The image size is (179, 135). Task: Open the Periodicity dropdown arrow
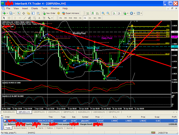click(x=134, y=13)
